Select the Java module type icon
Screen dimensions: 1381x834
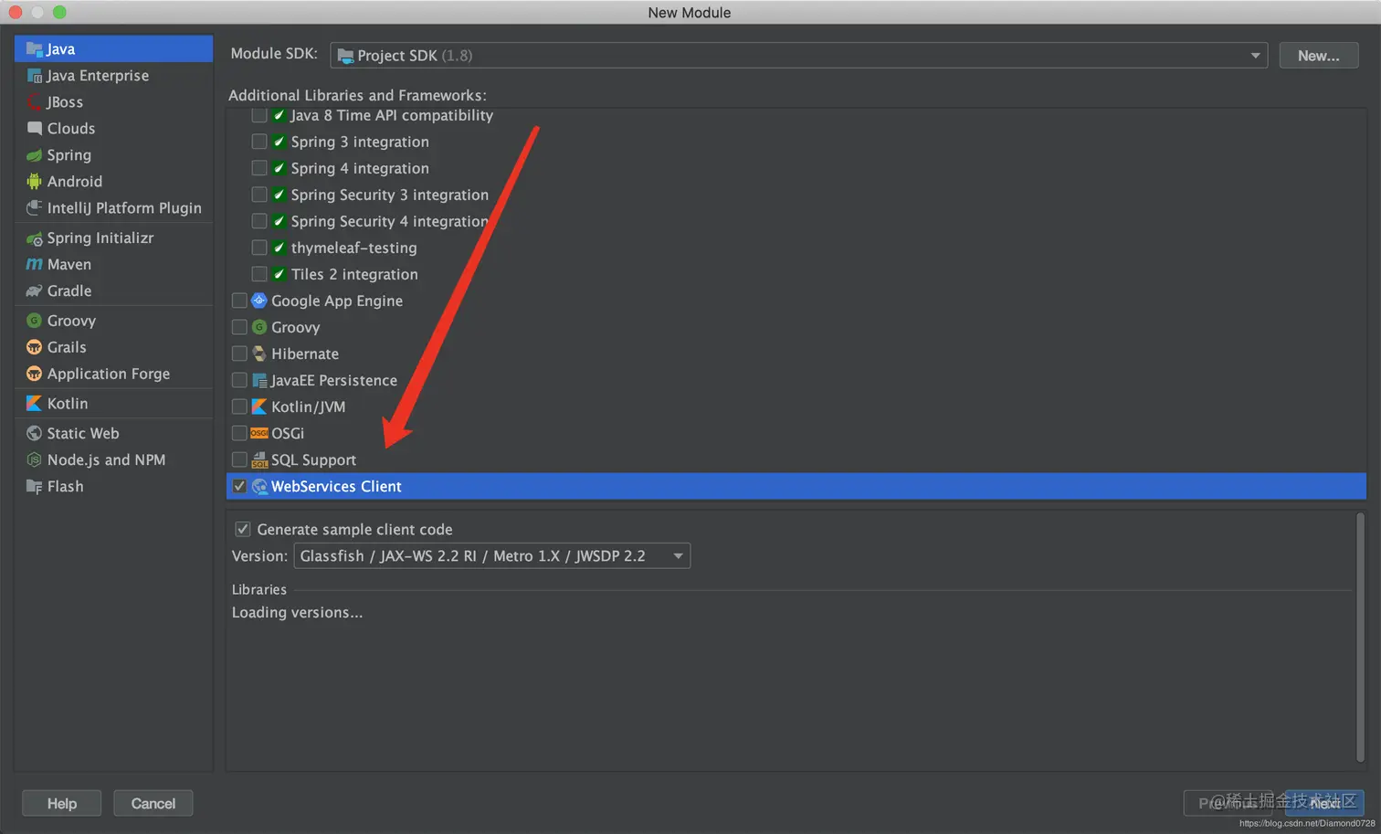click(x=35, y=49)
